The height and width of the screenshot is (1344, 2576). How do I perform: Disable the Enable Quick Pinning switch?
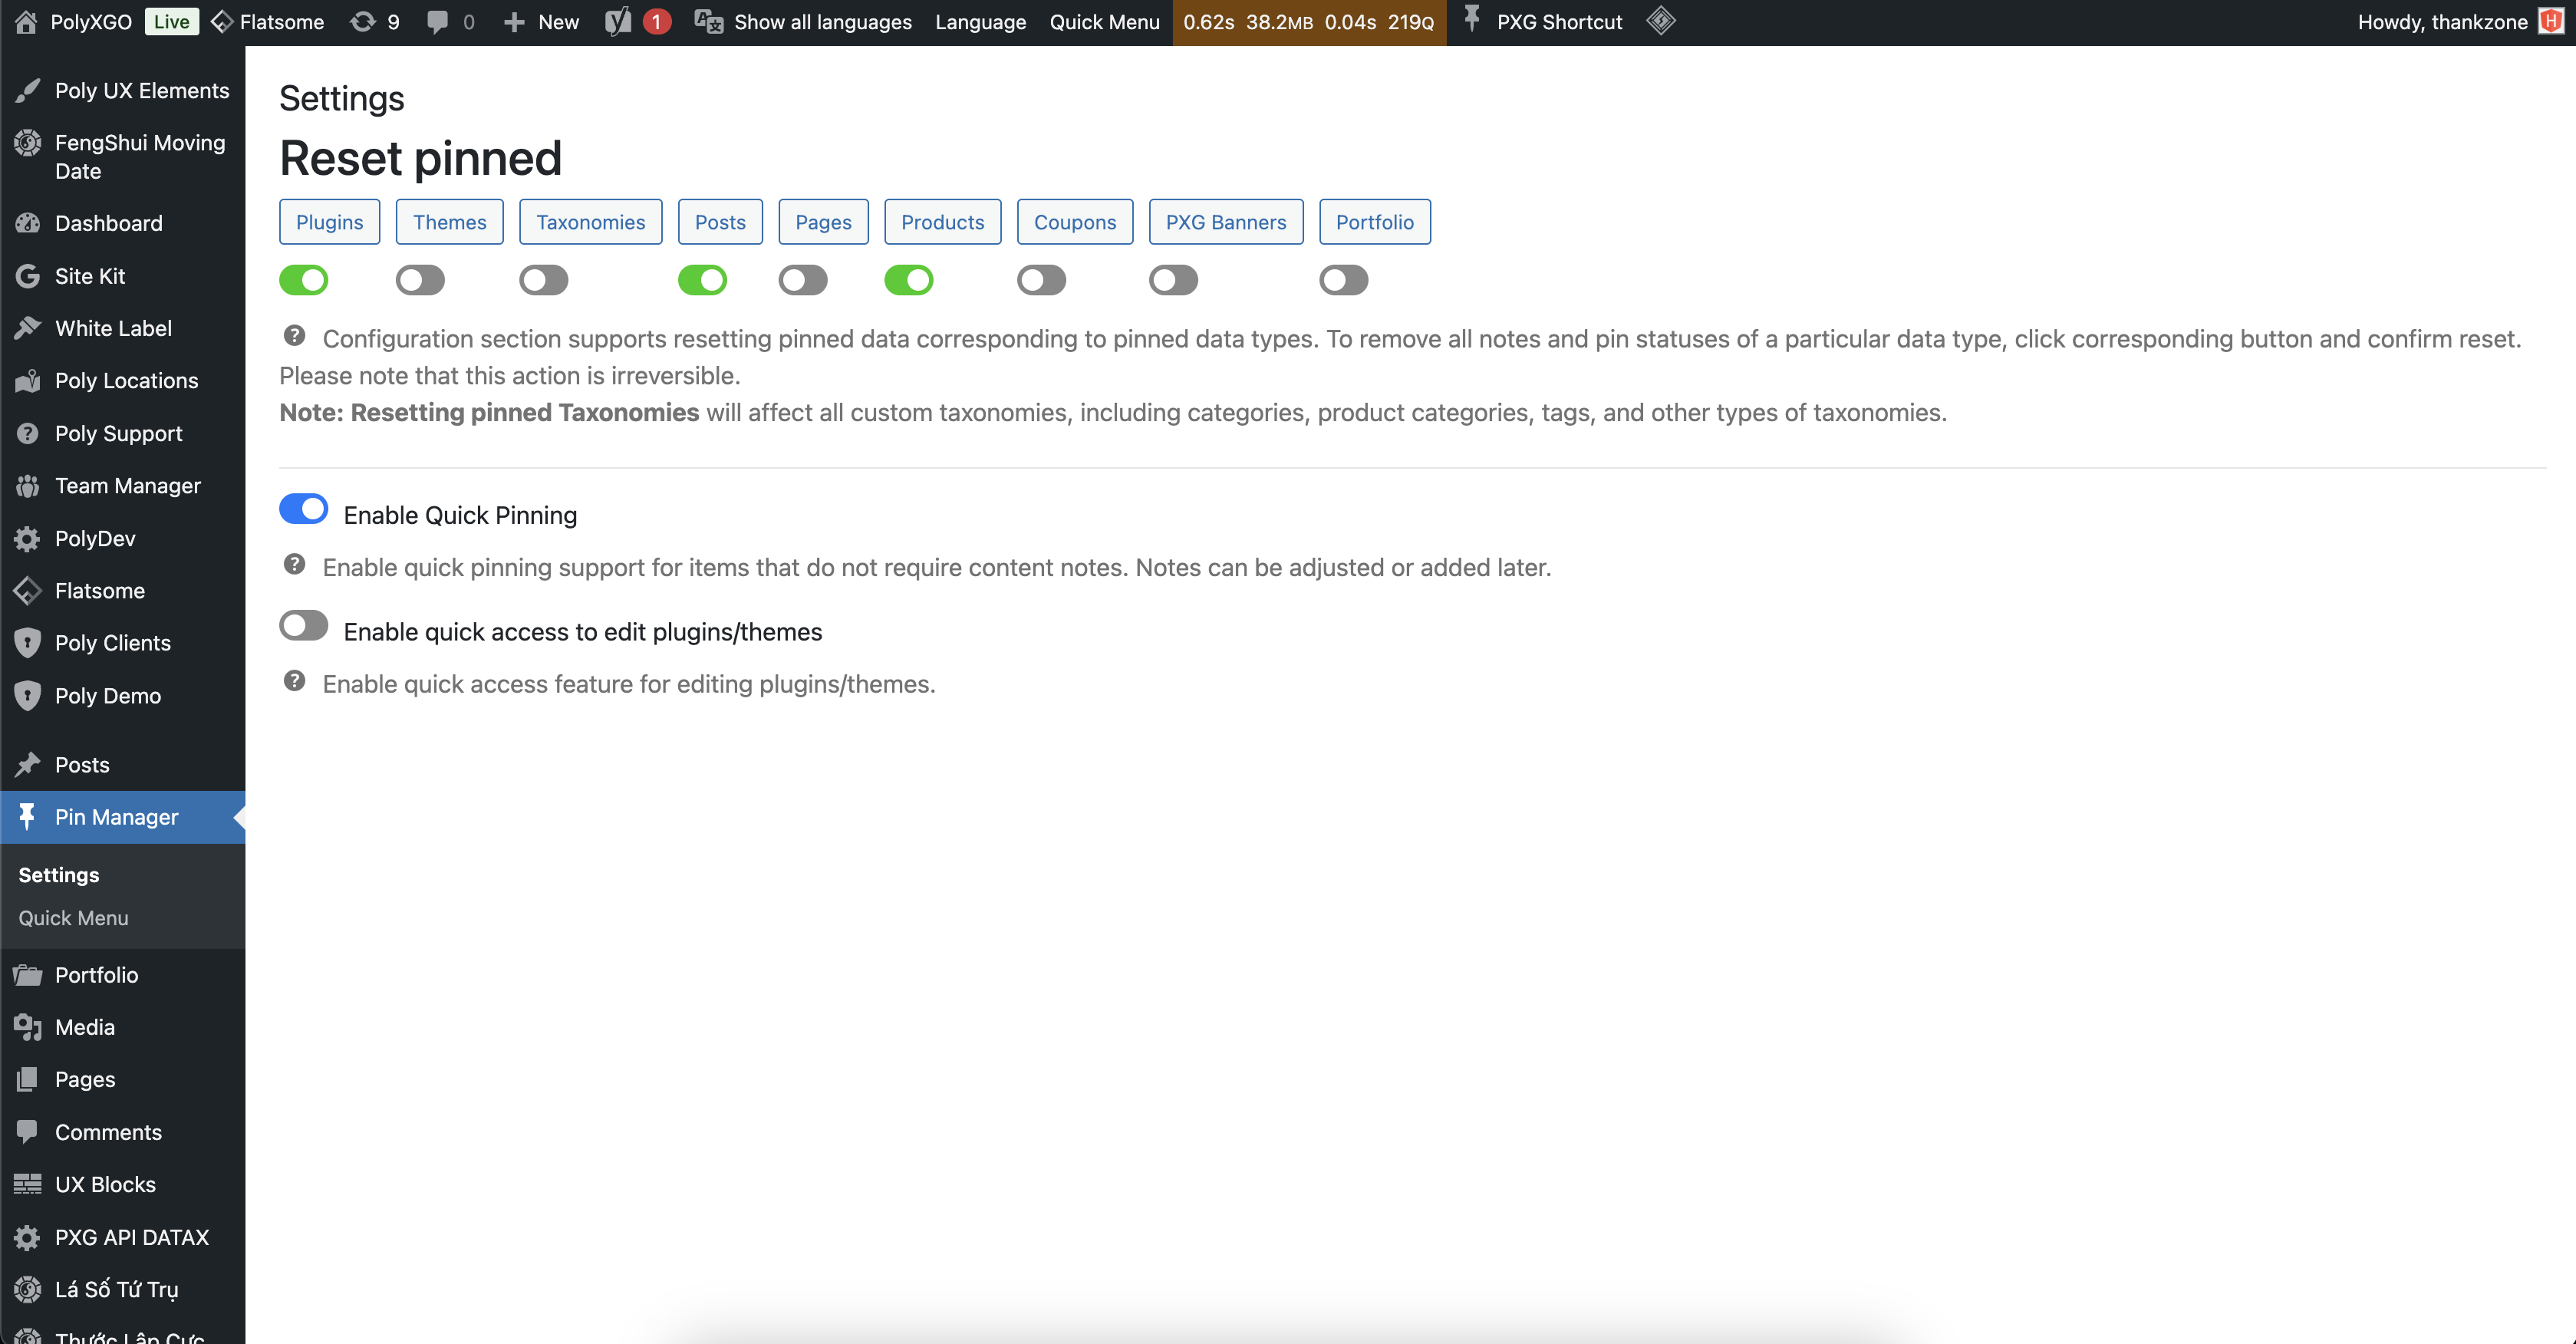(x=304, y=509)
